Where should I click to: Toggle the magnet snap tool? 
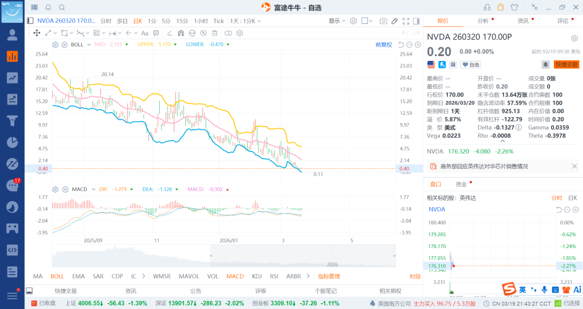tap(181, 33)
